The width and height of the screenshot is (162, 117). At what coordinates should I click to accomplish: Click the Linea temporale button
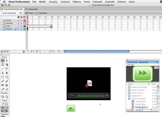pyautogui.click(x=9, y=13)
